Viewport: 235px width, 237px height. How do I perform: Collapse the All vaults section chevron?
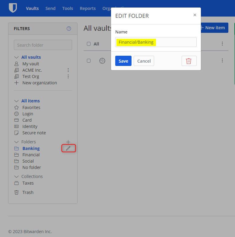17,57
